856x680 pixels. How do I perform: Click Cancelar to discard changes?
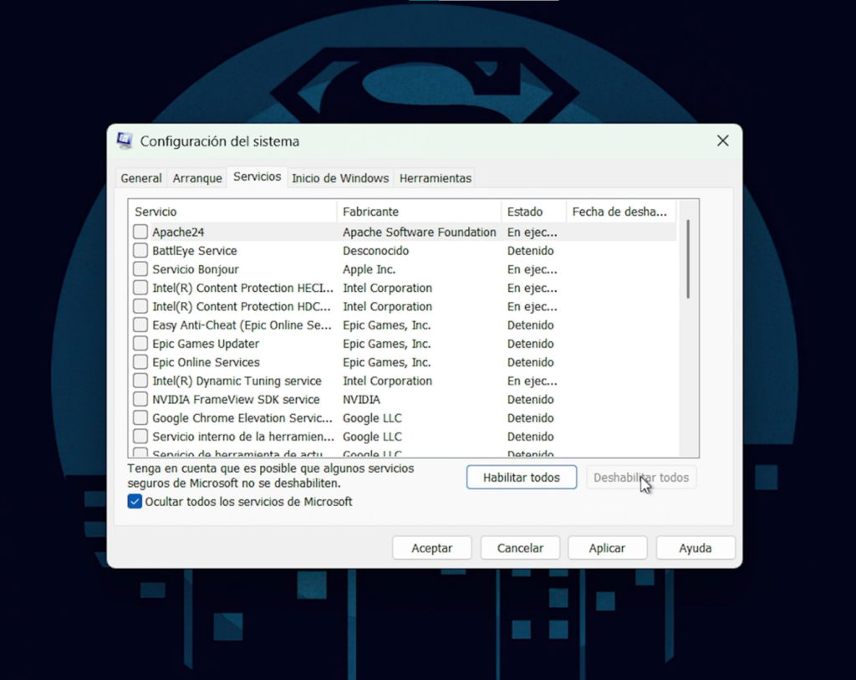pos(520,547)
